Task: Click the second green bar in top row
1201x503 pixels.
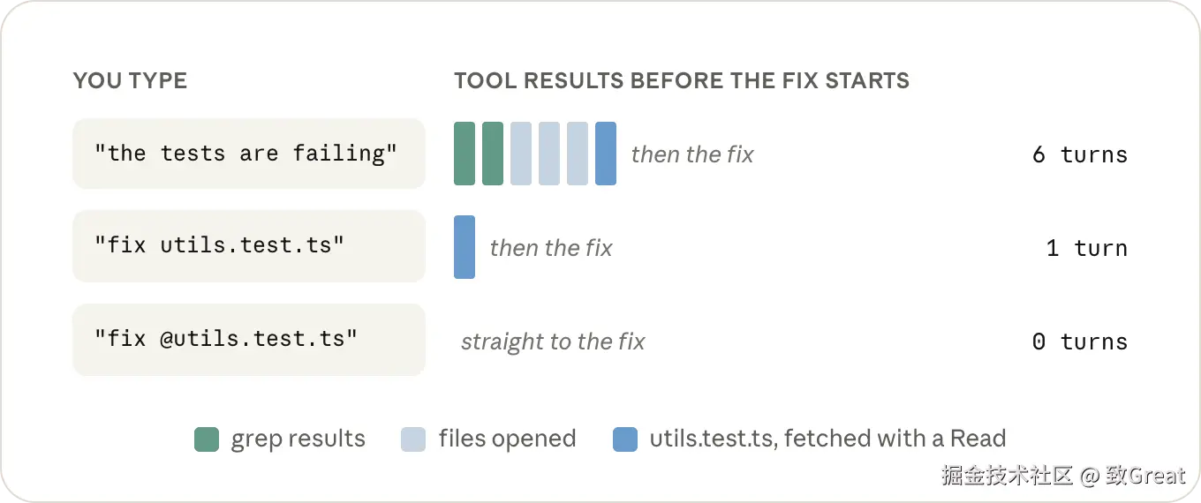Action: (x=493, y=154)
